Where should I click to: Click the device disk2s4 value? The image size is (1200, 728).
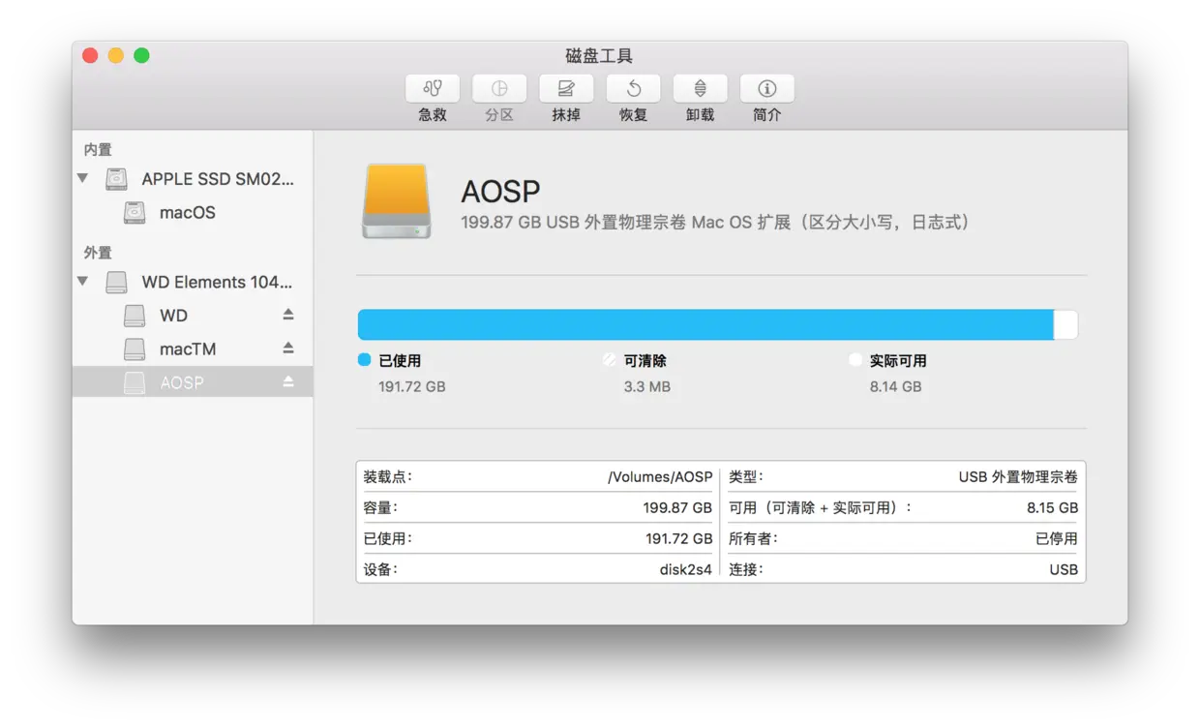pyautogui.click(x=686, y=570)
